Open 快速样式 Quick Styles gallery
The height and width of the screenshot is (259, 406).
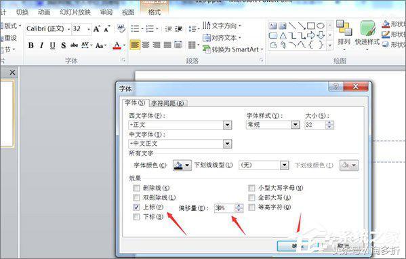click(367, 35)
